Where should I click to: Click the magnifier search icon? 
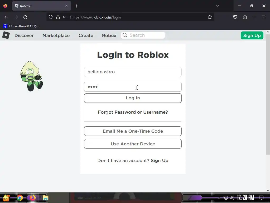pyautogui.click(x=125, y=35)
